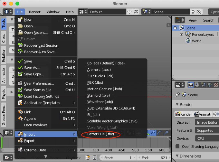Expand the RenderLayers tree item
The image size is (219, 162).
pos(181,34)
